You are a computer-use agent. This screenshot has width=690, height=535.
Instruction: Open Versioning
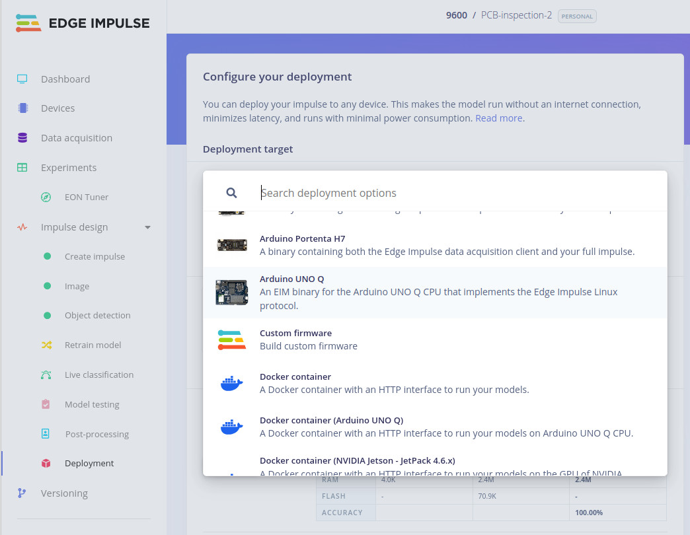(x=64, y=493)
